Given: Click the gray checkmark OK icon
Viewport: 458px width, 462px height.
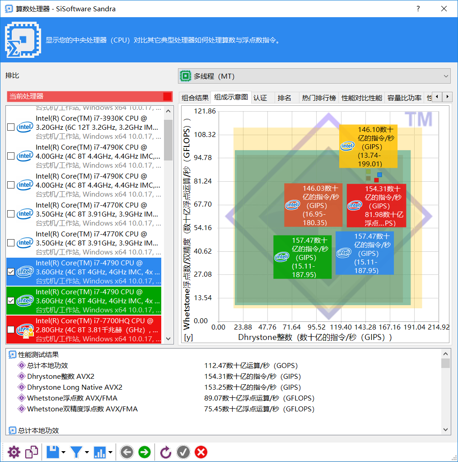Looking at the screenshot, I should tap(183, 452).
